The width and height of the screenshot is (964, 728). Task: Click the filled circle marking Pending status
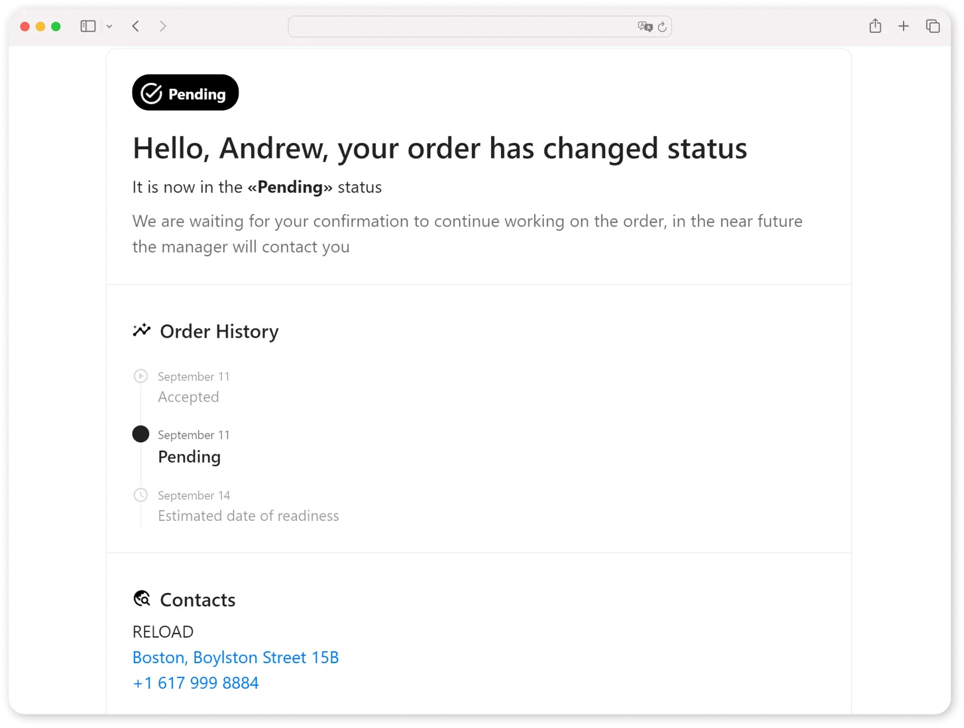pyautogui.click(x=141, y=434)
